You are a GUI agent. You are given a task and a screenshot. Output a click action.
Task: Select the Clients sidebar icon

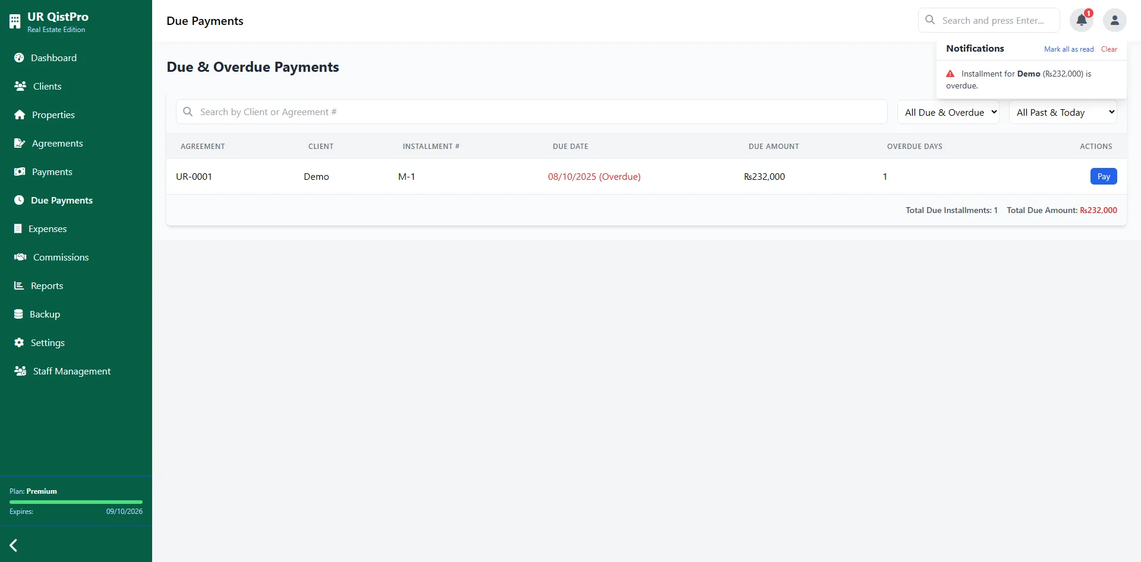pyautogui.click(x=46, y=86)
